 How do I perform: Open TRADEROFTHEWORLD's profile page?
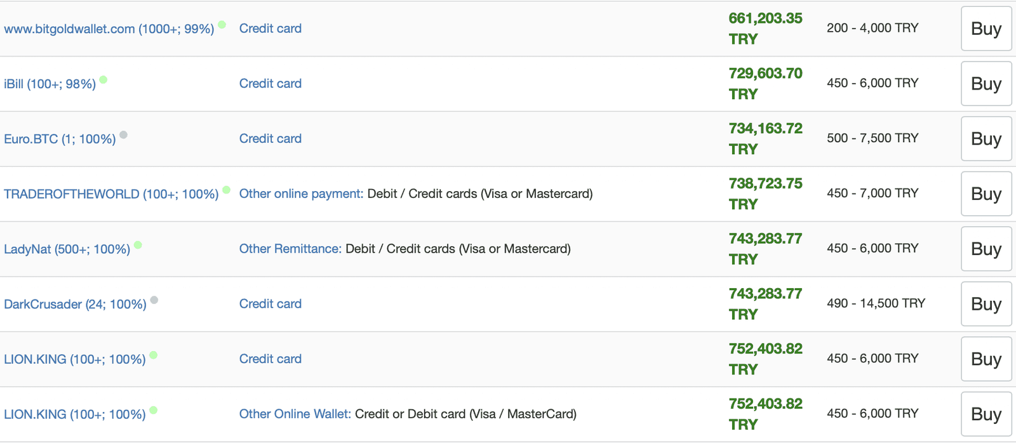click(x=111, y=194)
